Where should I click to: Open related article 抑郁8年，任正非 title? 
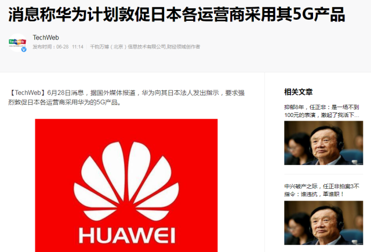(x=322, y=111)
